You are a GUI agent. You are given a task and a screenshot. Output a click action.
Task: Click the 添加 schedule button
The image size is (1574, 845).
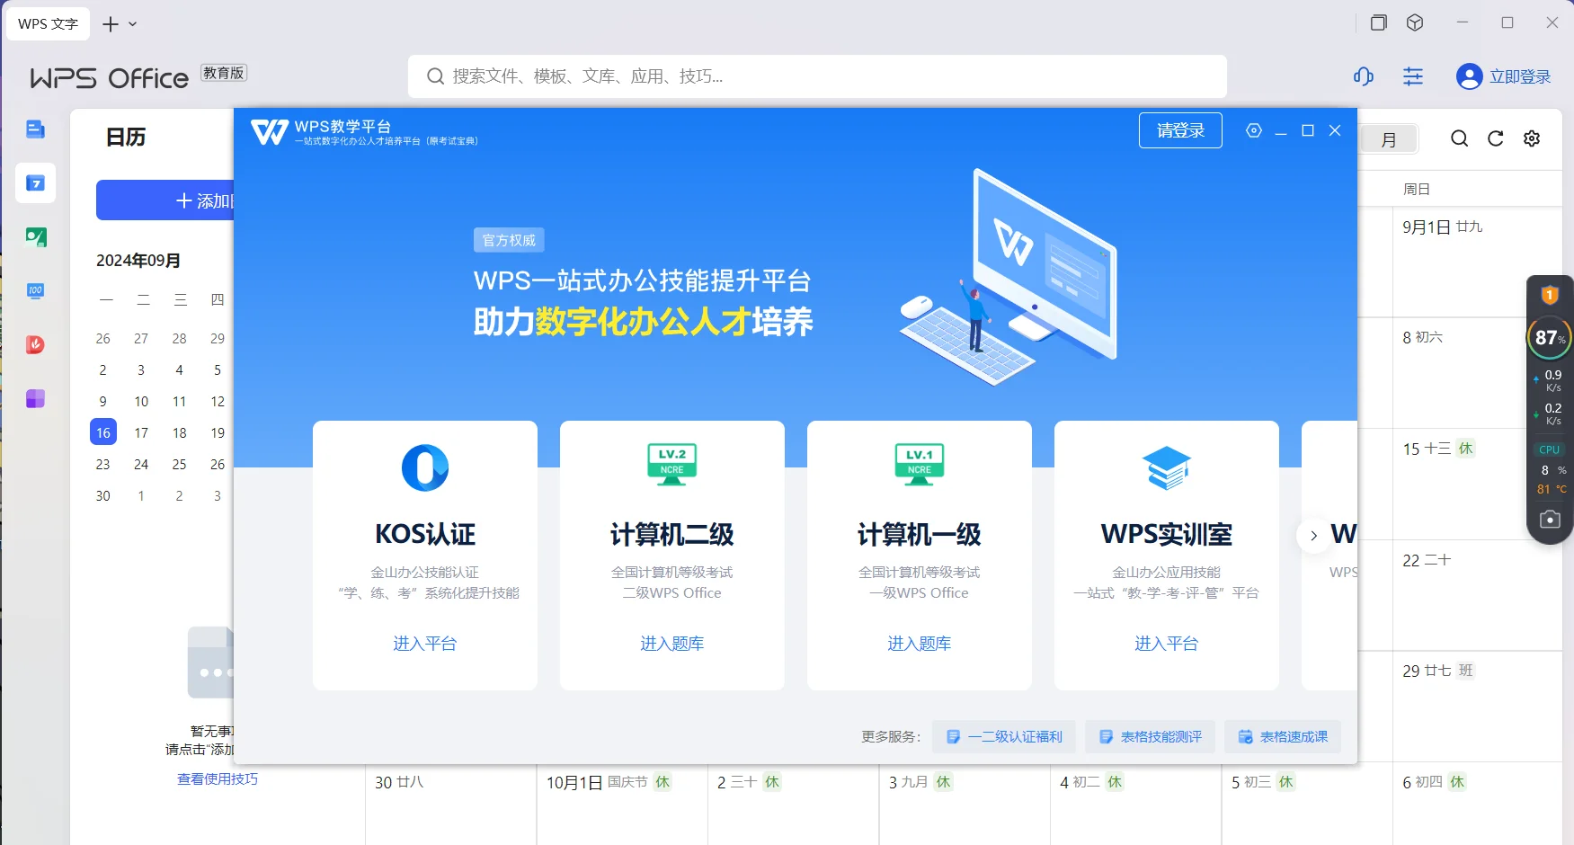pos(165,200)
